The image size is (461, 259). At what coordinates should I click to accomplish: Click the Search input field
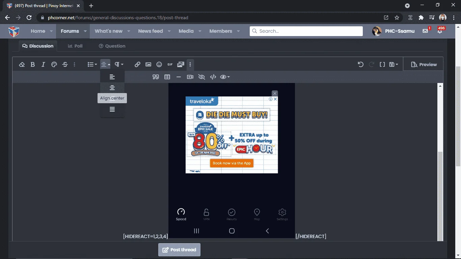click(306, 31)
